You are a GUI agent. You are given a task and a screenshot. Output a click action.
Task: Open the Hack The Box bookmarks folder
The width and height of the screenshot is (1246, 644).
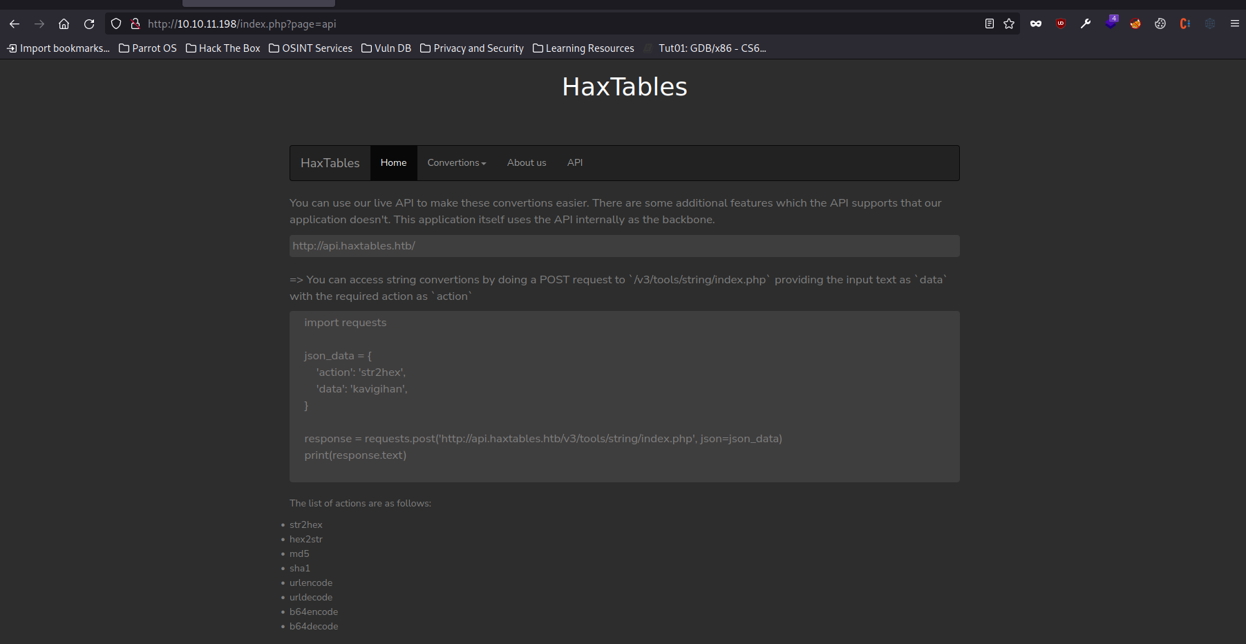[x=223, y=48]
